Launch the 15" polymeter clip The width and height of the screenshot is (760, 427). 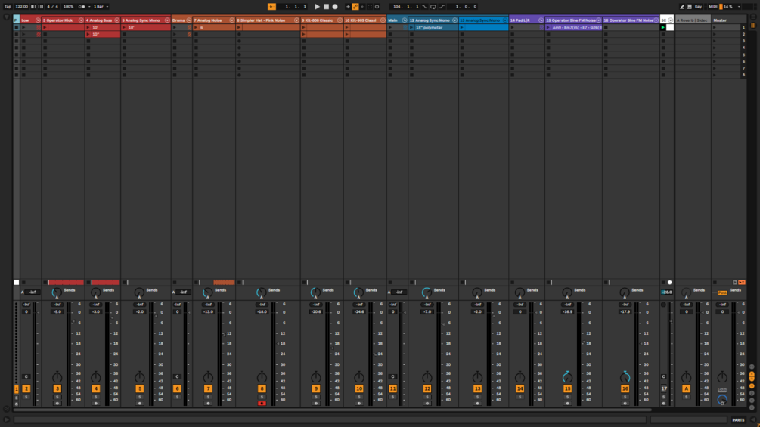411,28
